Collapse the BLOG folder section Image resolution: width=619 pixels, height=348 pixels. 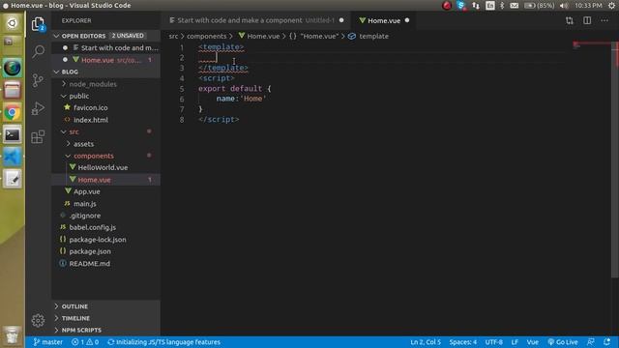click(x=105, y=72)
